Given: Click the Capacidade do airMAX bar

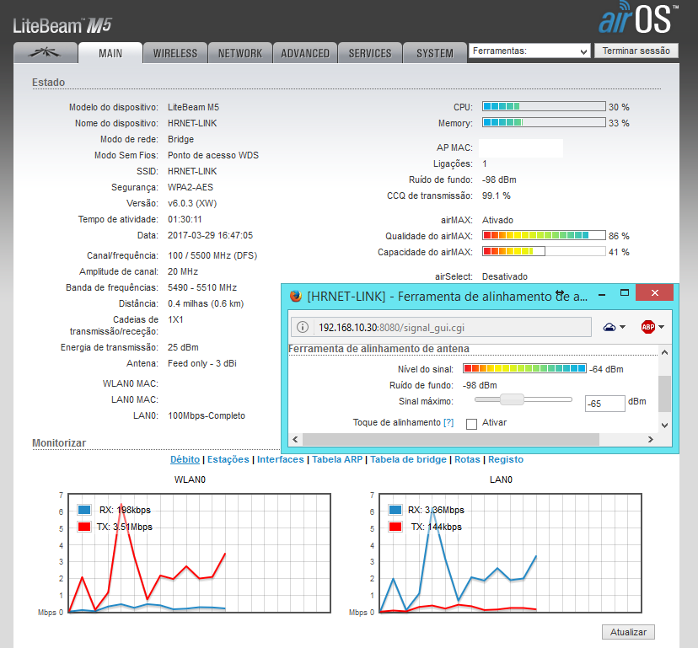Looking at the screenshot, I should coord(544,251).
